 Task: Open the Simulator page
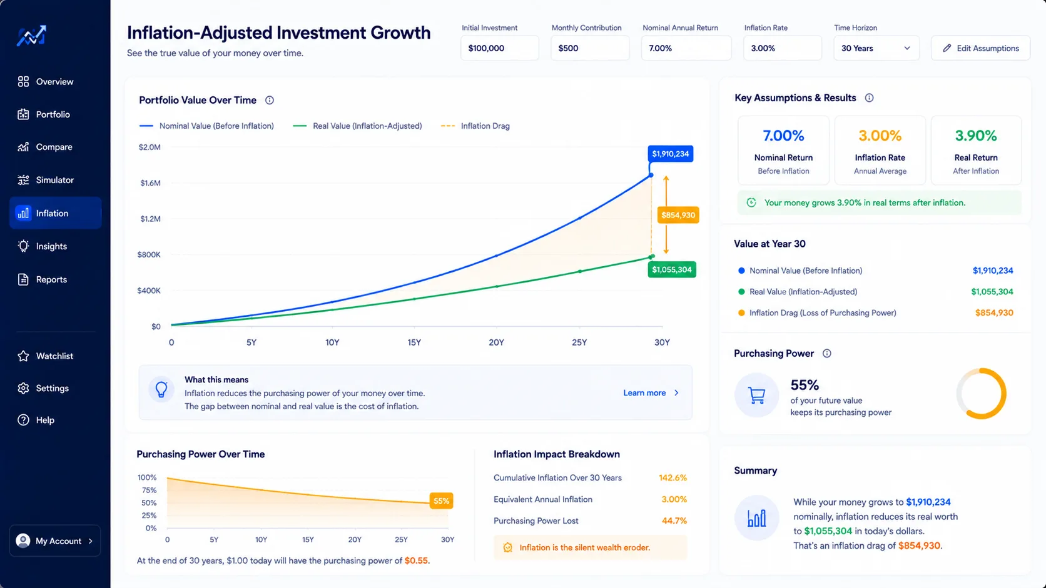pos(55,180)
